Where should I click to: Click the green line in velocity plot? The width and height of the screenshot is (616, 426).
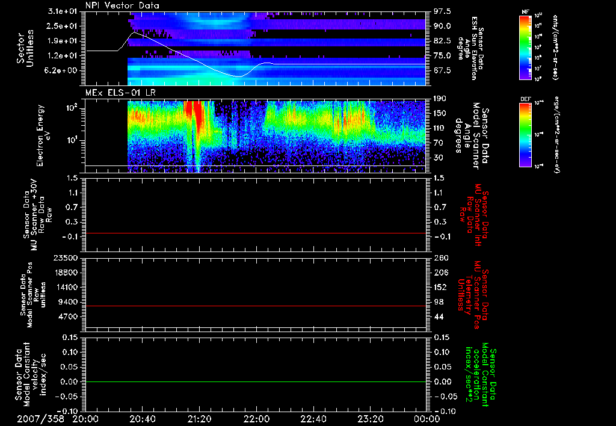click(x=255, y=381)
